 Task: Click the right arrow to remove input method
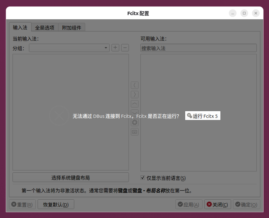(x=135, y=94)
